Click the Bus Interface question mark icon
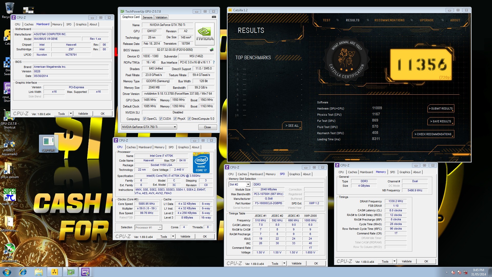This screenshot has height=277, width=492. pyautogui.click(x=214, y=62)
